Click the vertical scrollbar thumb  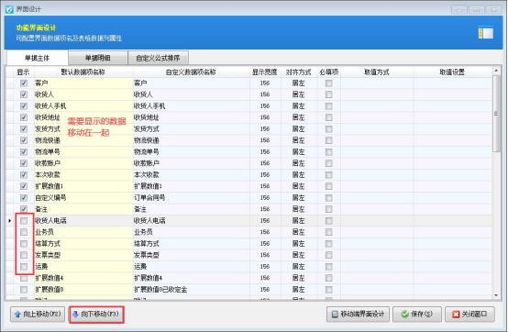pyautogui.click(x=496, y=114)
